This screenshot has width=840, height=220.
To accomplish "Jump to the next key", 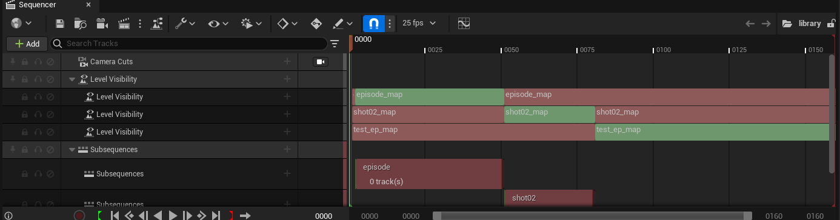I will click(202, 215).
